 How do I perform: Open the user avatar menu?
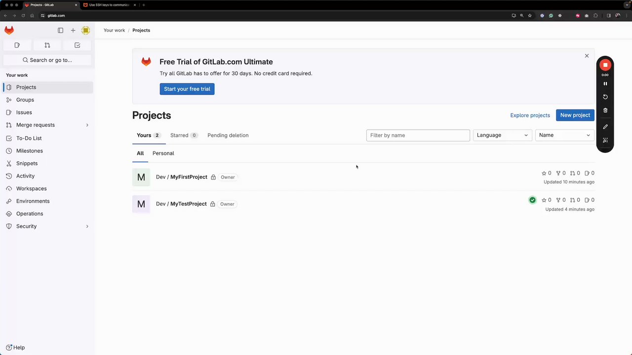86,31
